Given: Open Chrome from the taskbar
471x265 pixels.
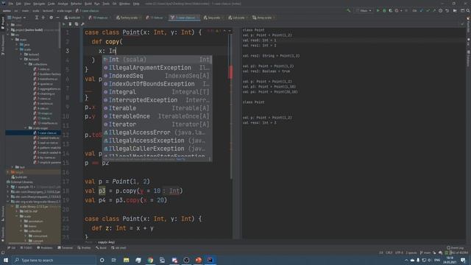Looking at the screenshot, I should tap(150, 260).
